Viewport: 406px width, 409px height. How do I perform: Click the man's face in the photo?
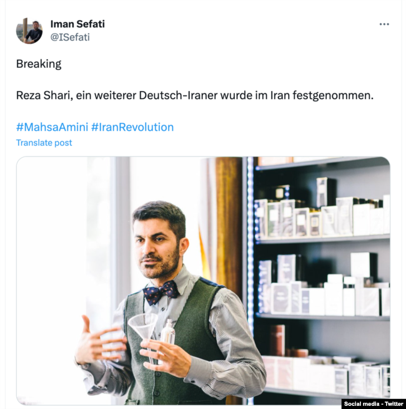159,245
